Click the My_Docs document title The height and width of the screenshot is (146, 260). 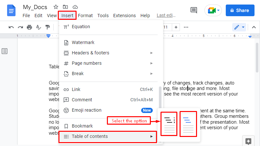(35, 7)
